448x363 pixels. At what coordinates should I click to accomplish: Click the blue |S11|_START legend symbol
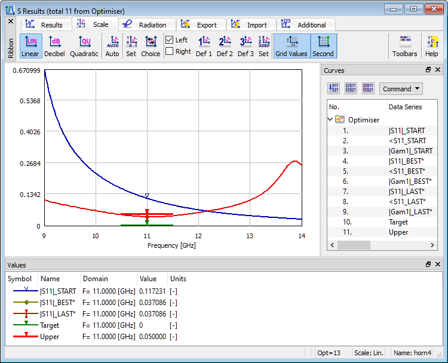[26, 290]
